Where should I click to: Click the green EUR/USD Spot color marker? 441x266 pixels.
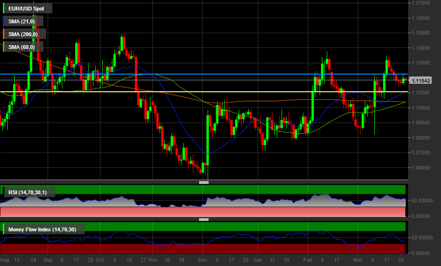click(x=4, y=8)
